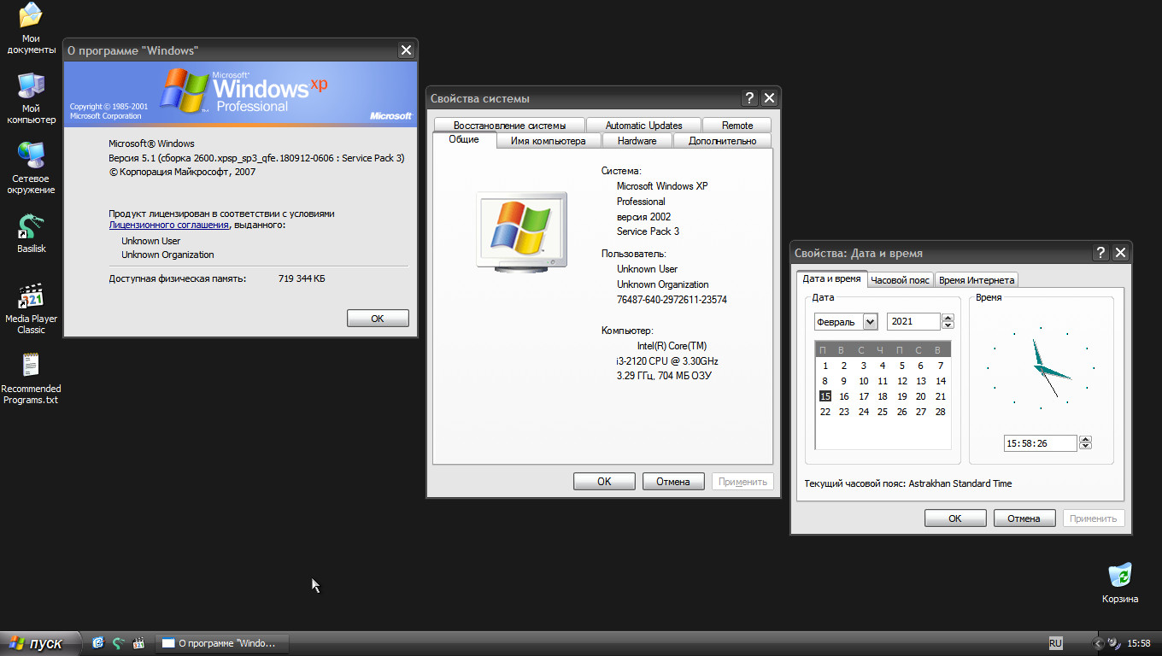The image size is (1162, 656).
Task: Switch to the Hardware tab
Action: click(x=637, y=141)
